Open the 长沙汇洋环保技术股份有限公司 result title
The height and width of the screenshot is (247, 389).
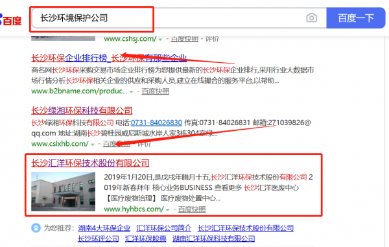coord(90,163)
